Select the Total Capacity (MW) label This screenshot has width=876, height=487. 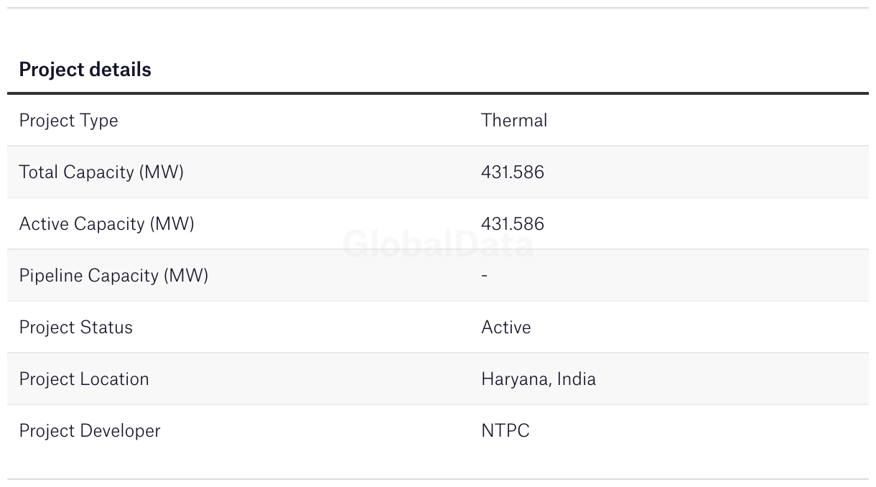click(x=101, y=172)
